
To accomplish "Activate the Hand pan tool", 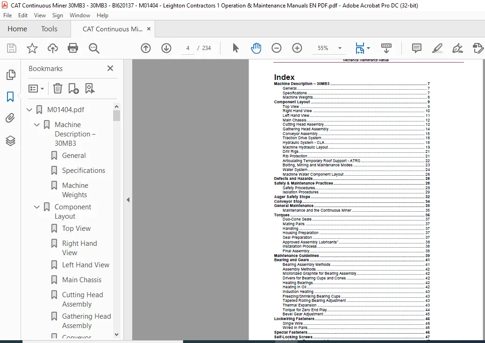I will (x=256, y=48).
